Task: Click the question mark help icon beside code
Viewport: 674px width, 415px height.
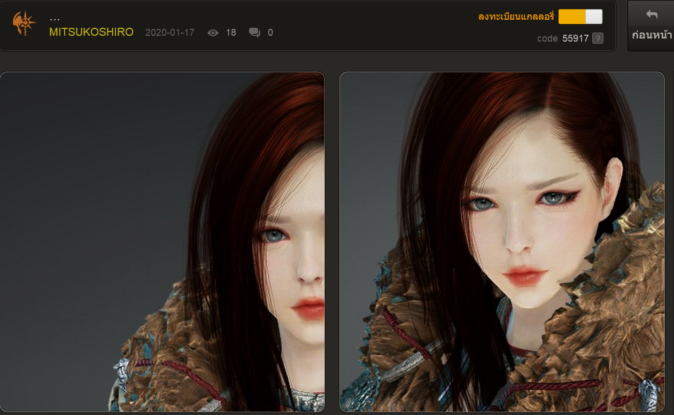Action: tap(598, 38)
